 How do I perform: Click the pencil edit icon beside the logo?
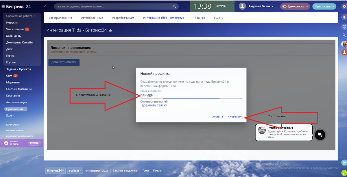pyautogui.click(x=45, y=6)
